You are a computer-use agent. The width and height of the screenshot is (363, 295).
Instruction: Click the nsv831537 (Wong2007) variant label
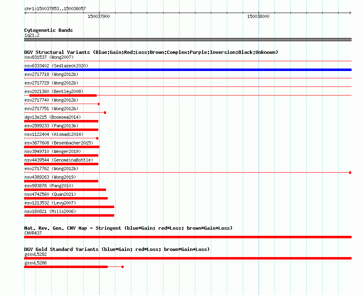point(49,57)
